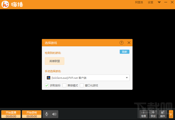Click [lolclient.exe]:PVP.net 客户端 text
The width and height of the screenshot is (175, 120).
tap(69, 78)
